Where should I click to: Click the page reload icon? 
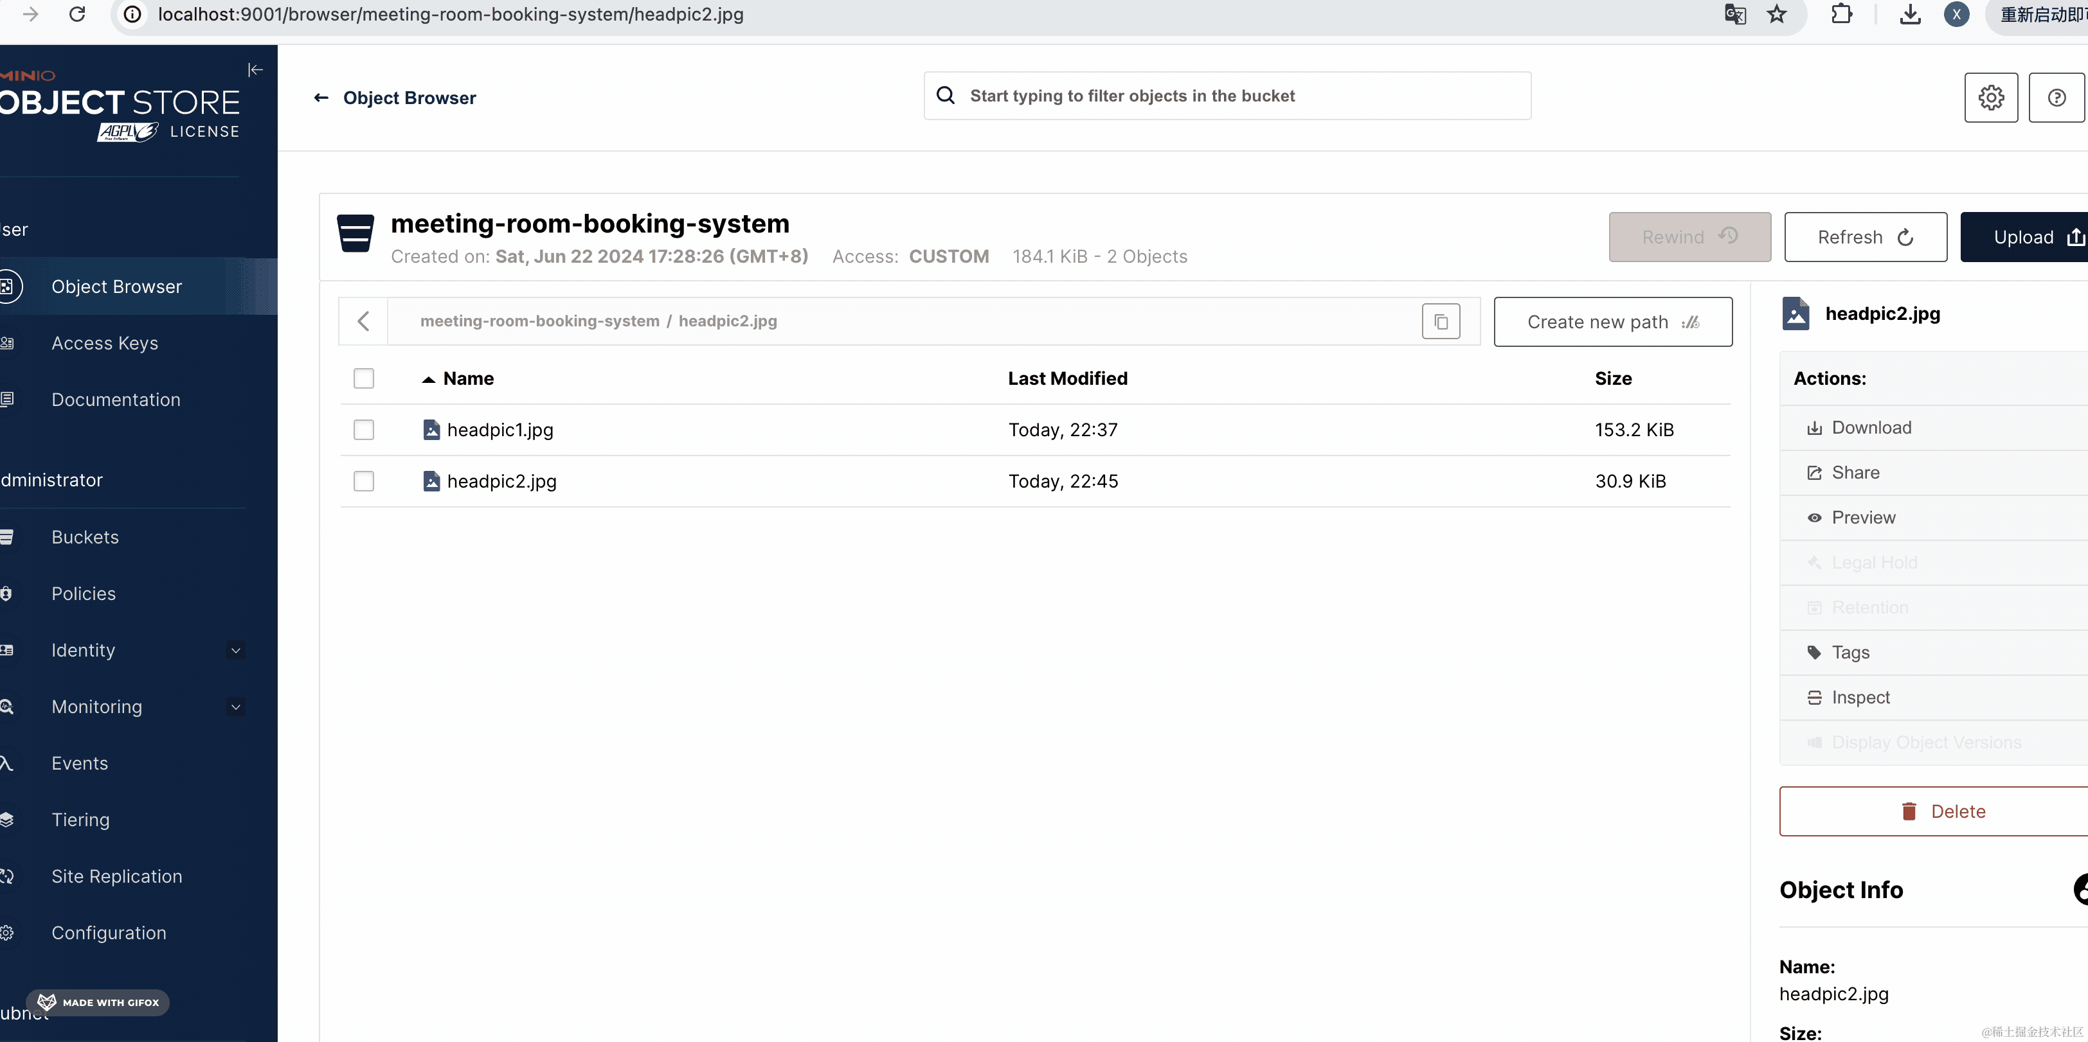point(77,15)
